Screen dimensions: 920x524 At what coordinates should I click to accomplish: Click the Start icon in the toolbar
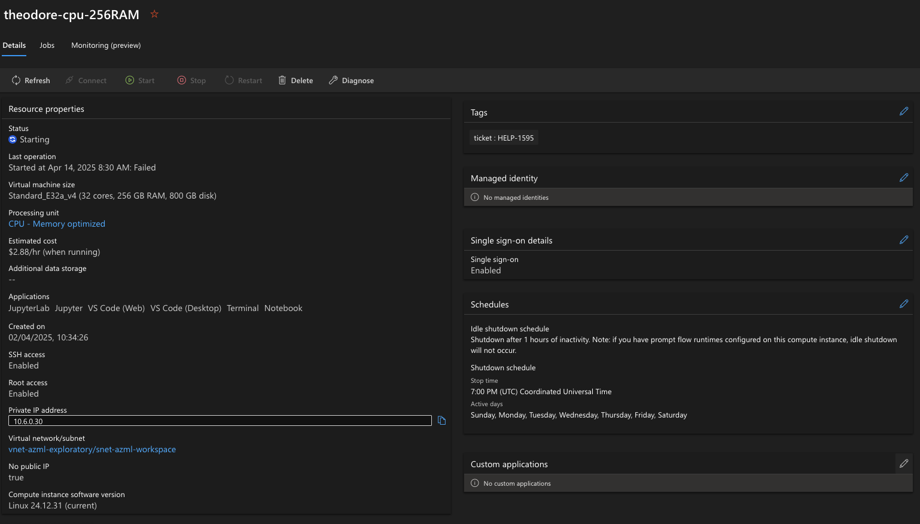tap(130, 80)
